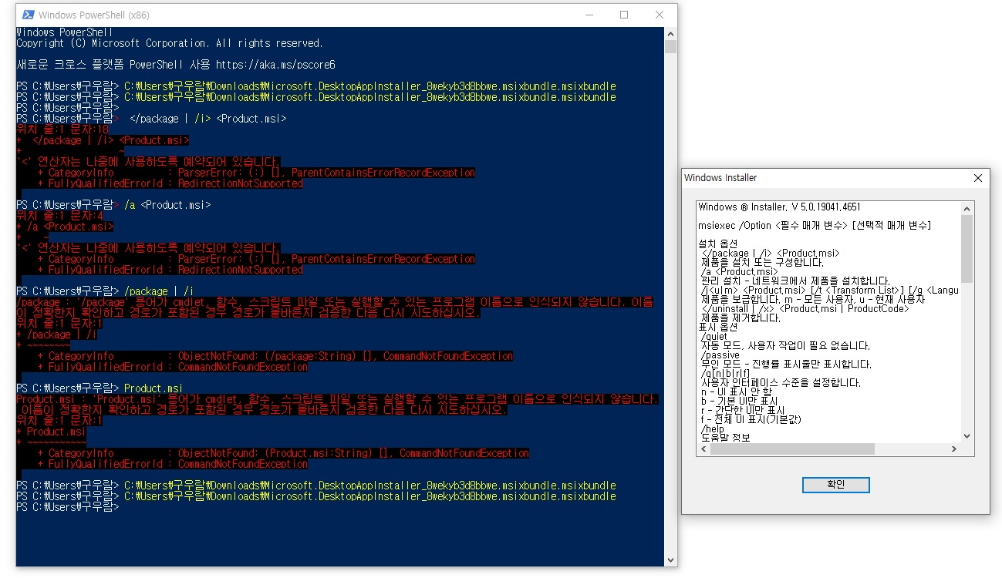1002x578 pixels.
Task: Click 'msiexec /Option' line in Installer help
Action: point(815,225)
